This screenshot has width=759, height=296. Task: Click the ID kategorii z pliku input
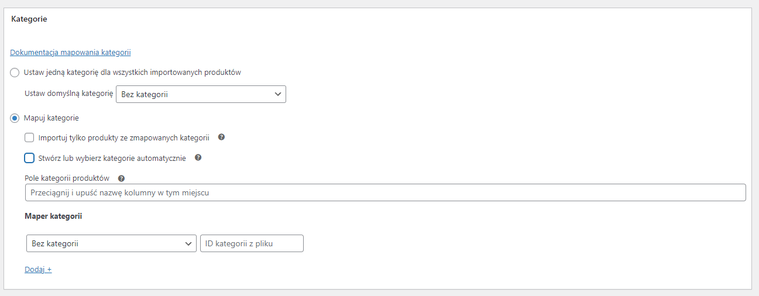[252, 243]
